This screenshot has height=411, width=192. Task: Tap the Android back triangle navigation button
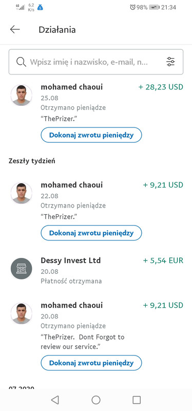tap(55, 400)
